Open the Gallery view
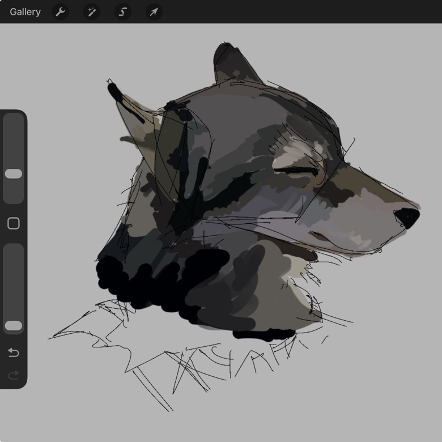Viewport: 442px width, 442px height. click(25, 12)
